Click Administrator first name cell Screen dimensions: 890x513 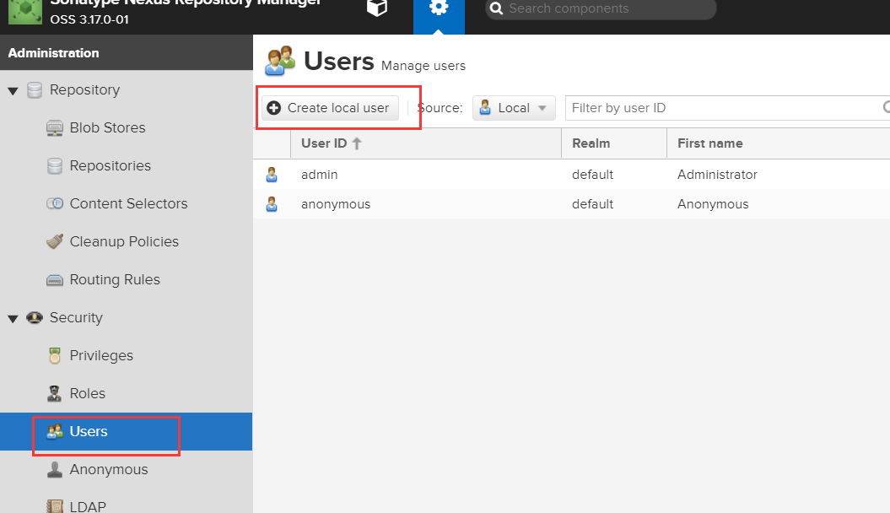point(717,174)
